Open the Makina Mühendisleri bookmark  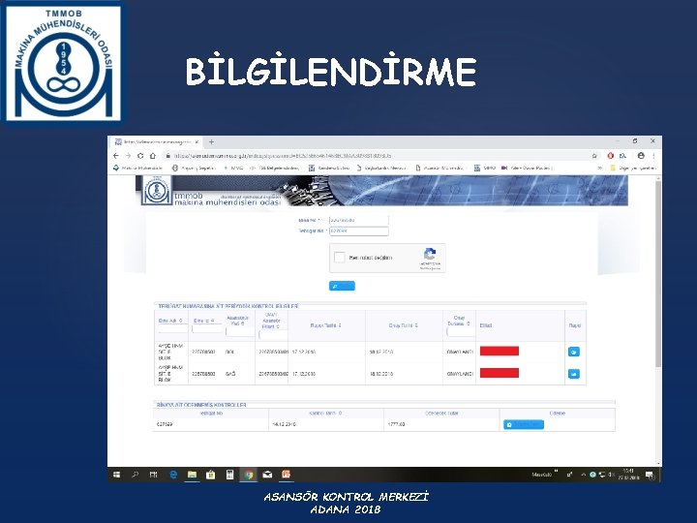click(x=137, y=168)
